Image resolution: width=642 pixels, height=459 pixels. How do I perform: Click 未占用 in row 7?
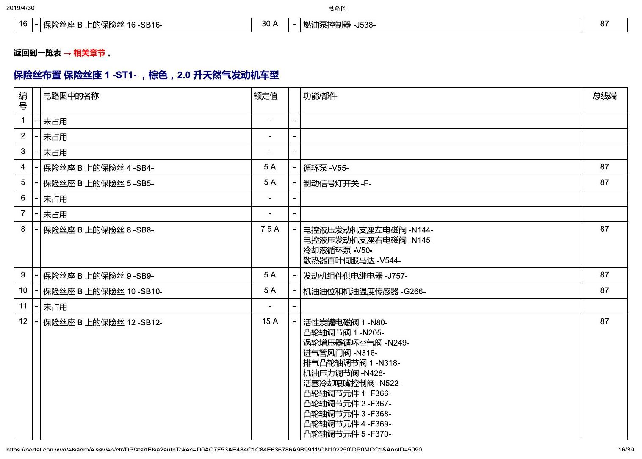pos(55,215)
